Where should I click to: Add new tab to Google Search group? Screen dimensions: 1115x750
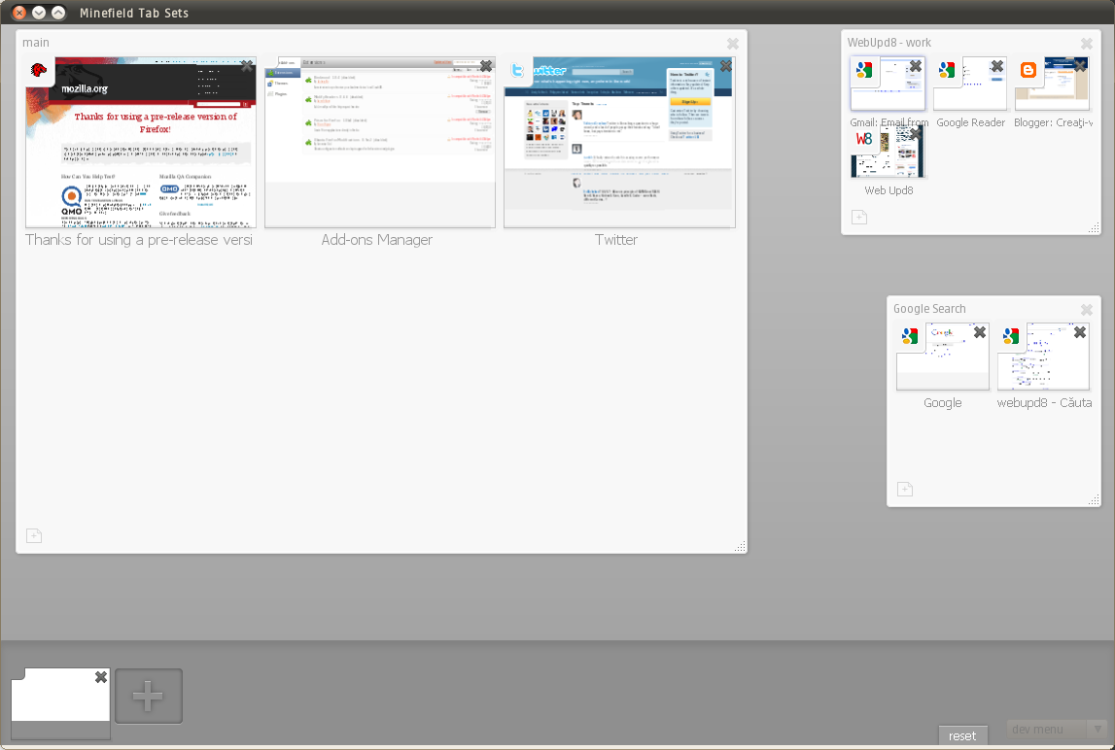904,489
